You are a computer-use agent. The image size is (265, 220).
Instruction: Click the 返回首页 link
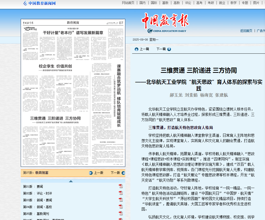246,31
